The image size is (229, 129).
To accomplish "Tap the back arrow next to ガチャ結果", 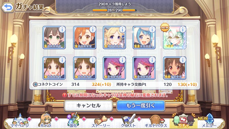I will (7, 7).
